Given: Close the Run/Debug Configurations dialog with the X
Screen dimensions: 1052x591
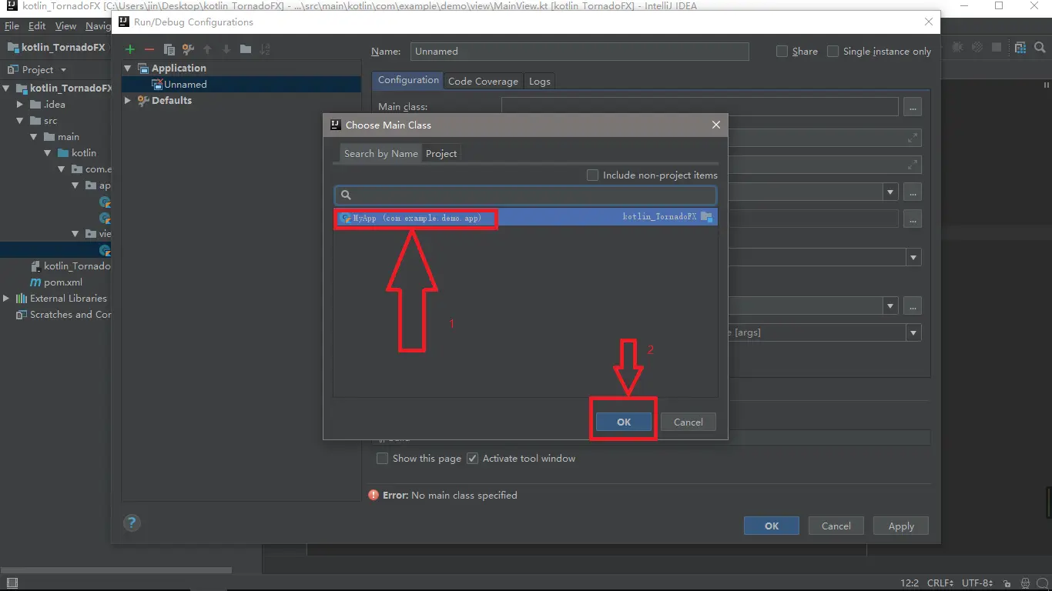Looking at the screenshot, I should 928,22.
